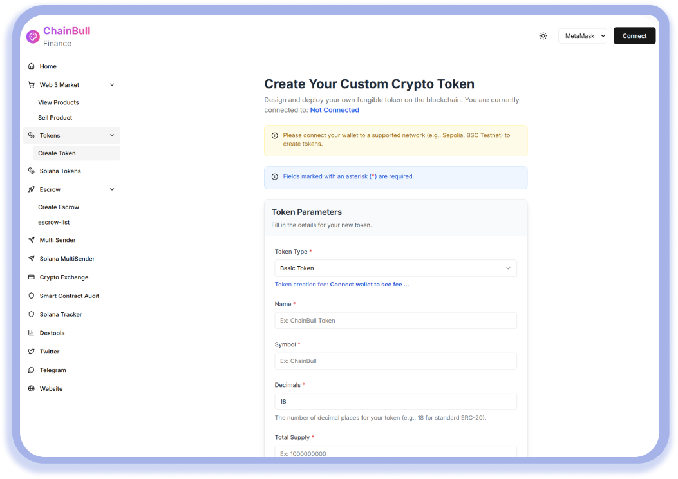Click into the token Name field

395,321
